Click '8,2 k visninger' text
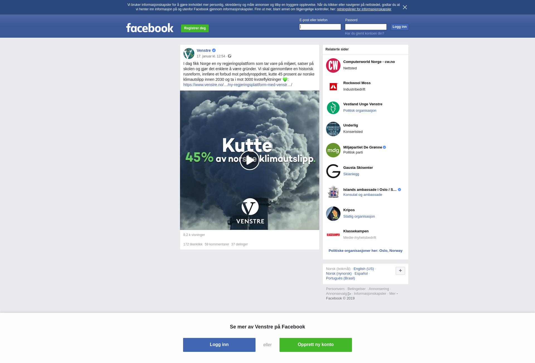The image size is (535, 363). click(194, 235)
